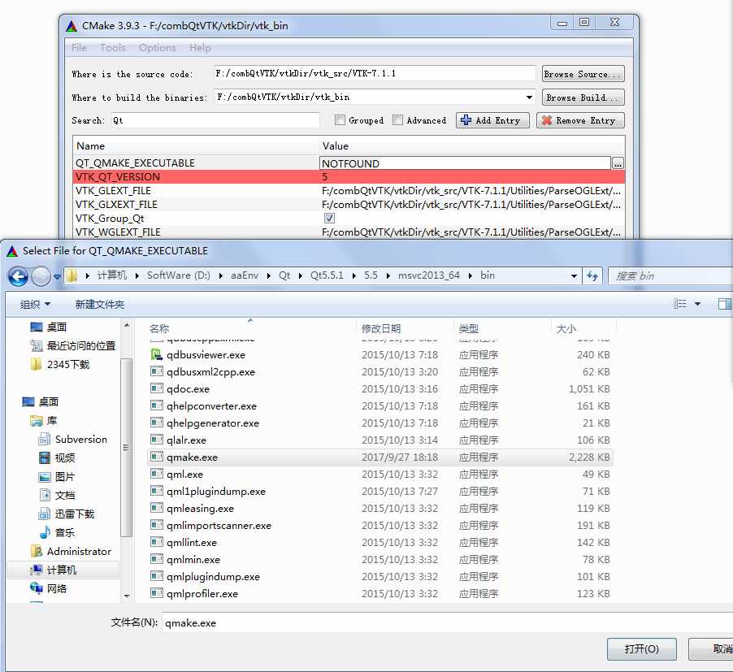Toggle the preview pane icon
The width and height of the screenshot is (733, 672).
point(725,304)
